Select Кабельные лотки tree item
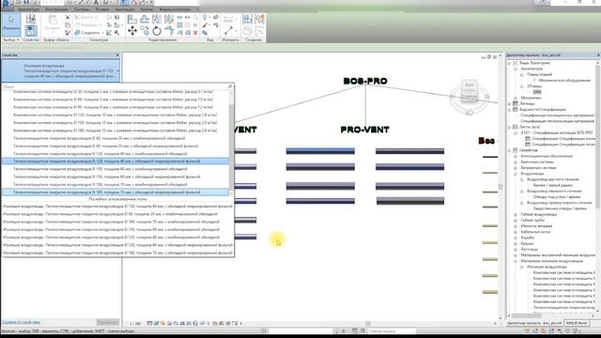The height and width of the screenshot is (338, 601). pyautogui.click(x=535, y=232)
